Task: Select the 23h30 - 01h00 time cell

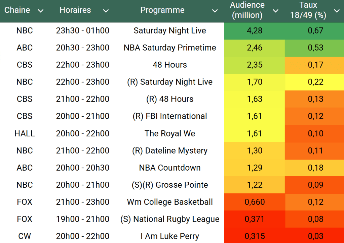Action: pos(83,31)
